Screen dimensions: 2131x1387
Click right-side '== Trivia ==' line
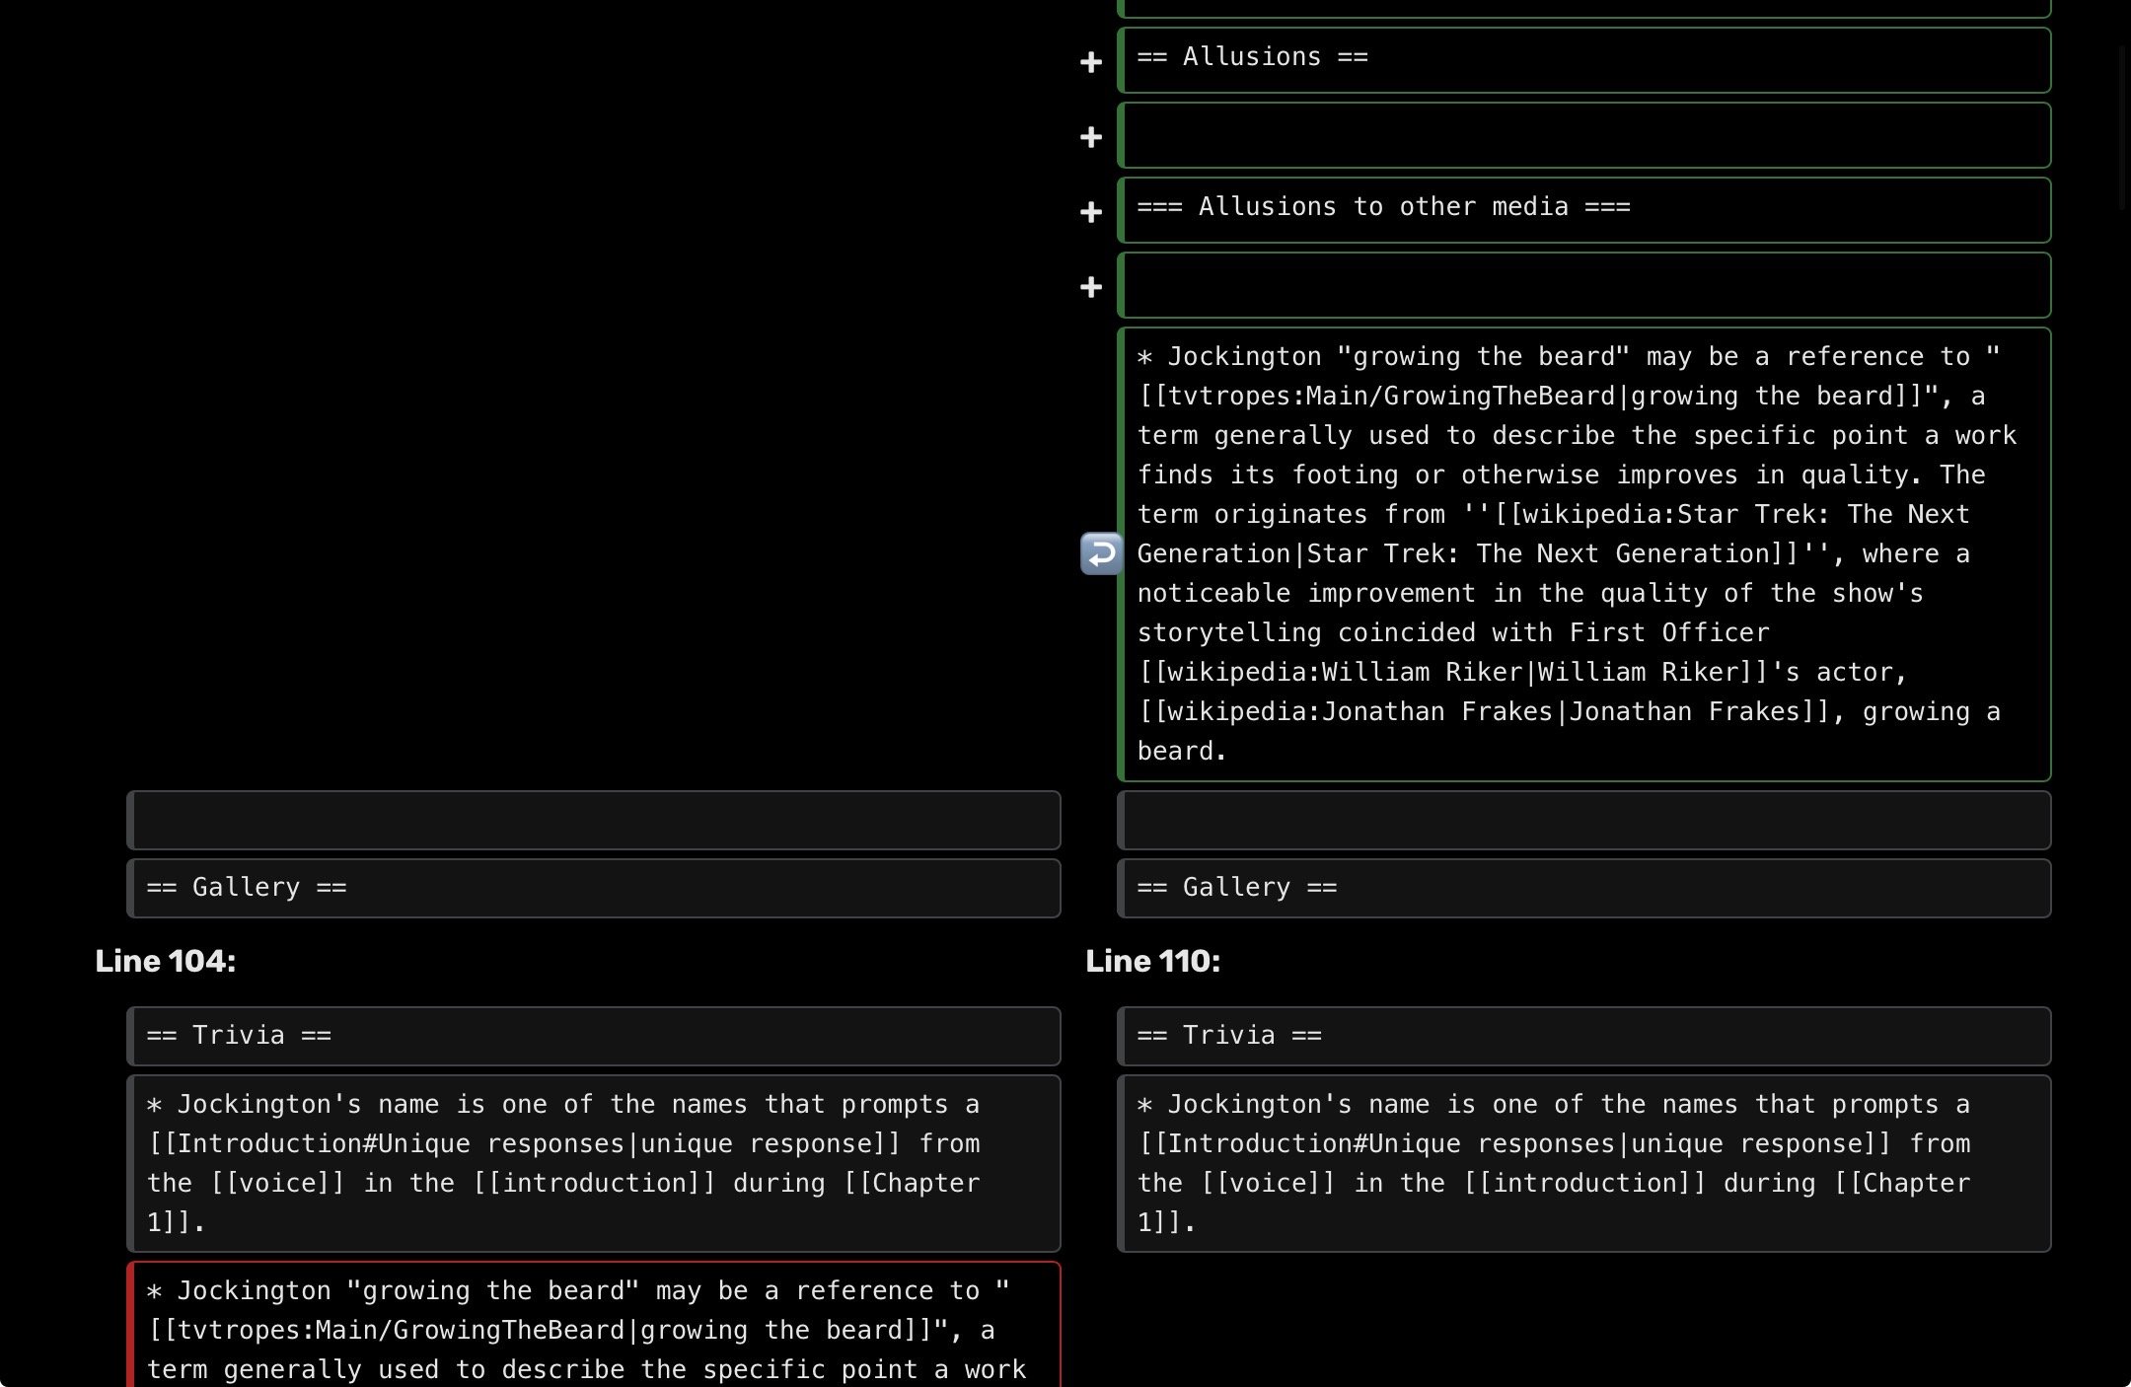pyautogui.click(x=1584, y=1036)
